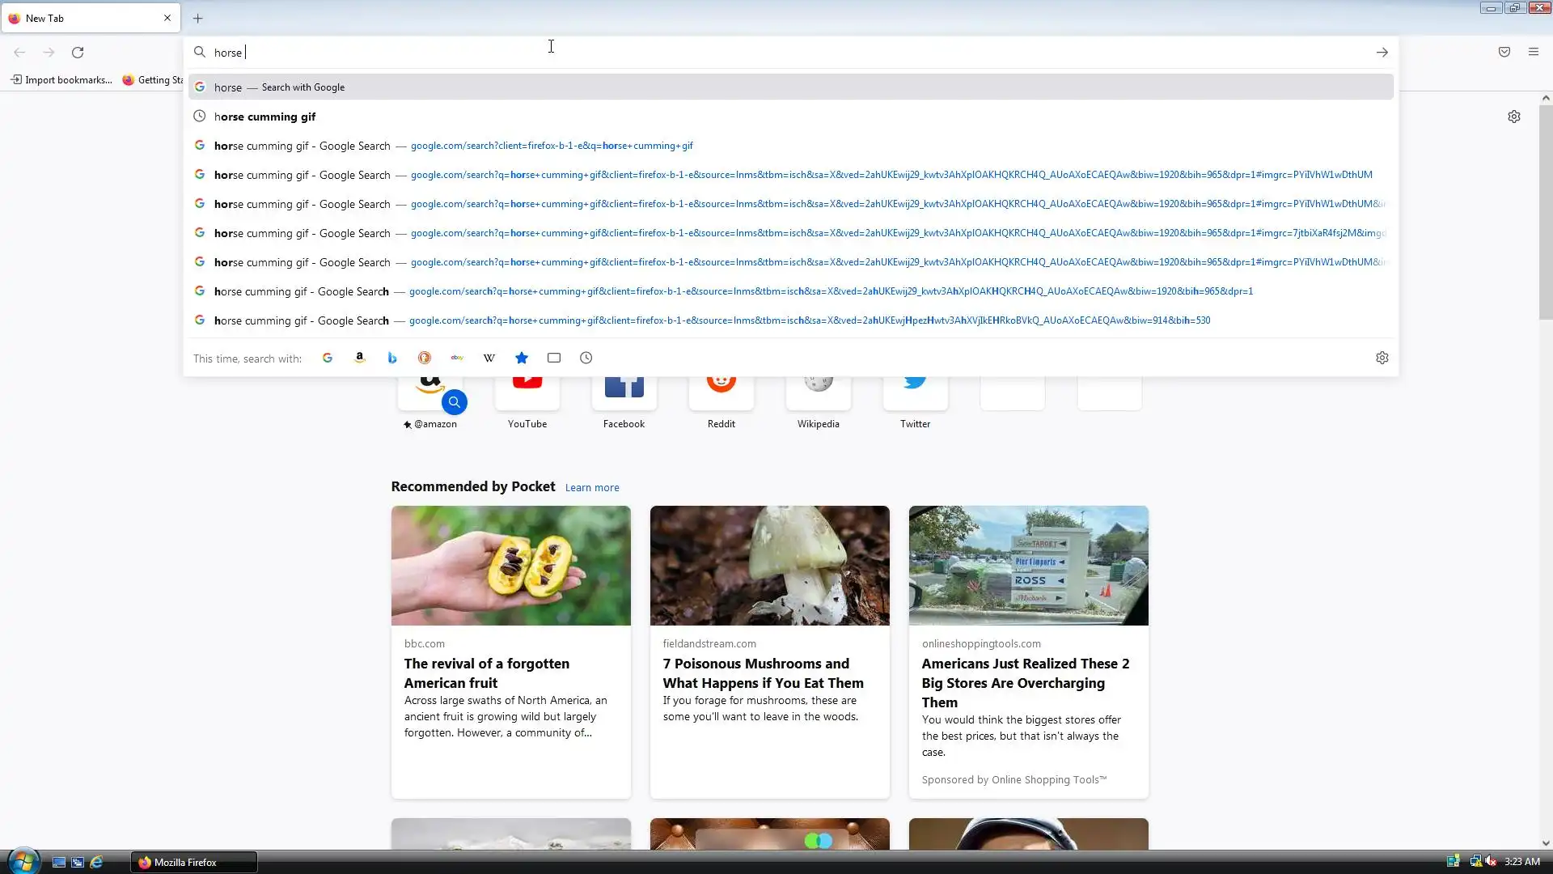Search this time with Wikipedia icon
This screenshot has width=1553, height=874.
click(x=489, y=358)
